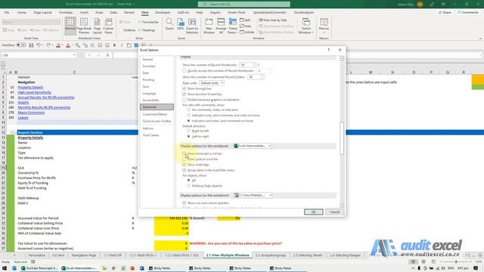Open a New Window
Screen dimensions: 484x272
tap(209, 26)
